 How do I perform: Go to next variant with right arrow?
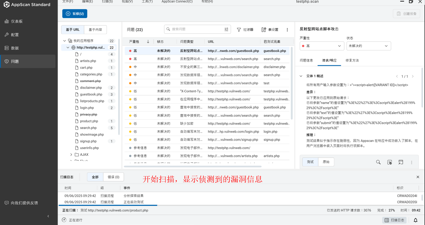click(x=413, y=76)
